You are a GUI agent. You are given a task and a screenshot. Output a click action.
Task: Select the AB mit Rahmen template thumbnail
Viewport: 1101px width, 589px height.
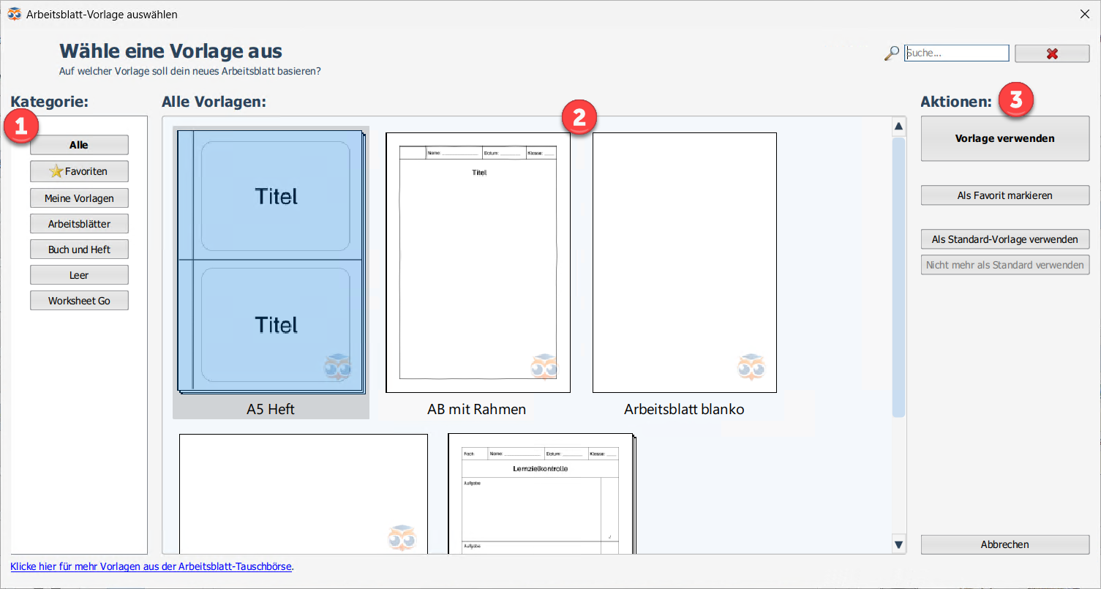coord(478,262)
